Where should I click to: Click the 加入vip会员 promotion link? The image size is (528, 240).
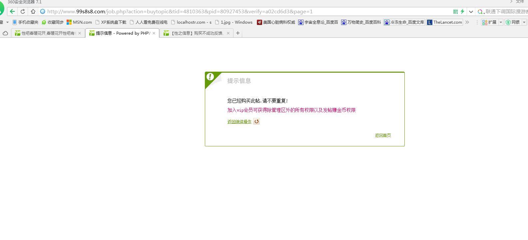tap(291, 110)
